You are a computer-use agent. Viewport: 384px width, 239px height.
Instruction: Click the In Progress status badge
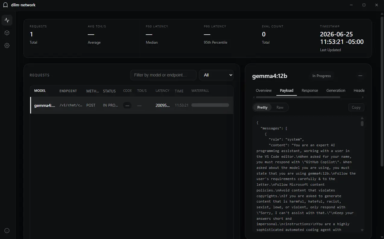coord(322,76)
